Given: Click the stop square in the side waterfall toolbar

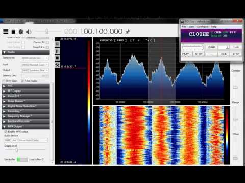Looking at the screenshot, I should click(x=57, y=58).
